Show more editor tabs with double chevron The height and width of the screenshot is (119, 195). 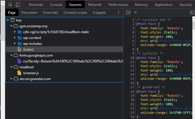pos(135,12)
